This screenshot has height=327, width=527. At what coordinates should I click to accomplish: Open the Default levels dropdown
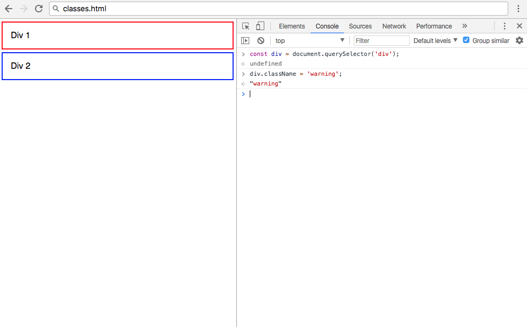[434, 40]
